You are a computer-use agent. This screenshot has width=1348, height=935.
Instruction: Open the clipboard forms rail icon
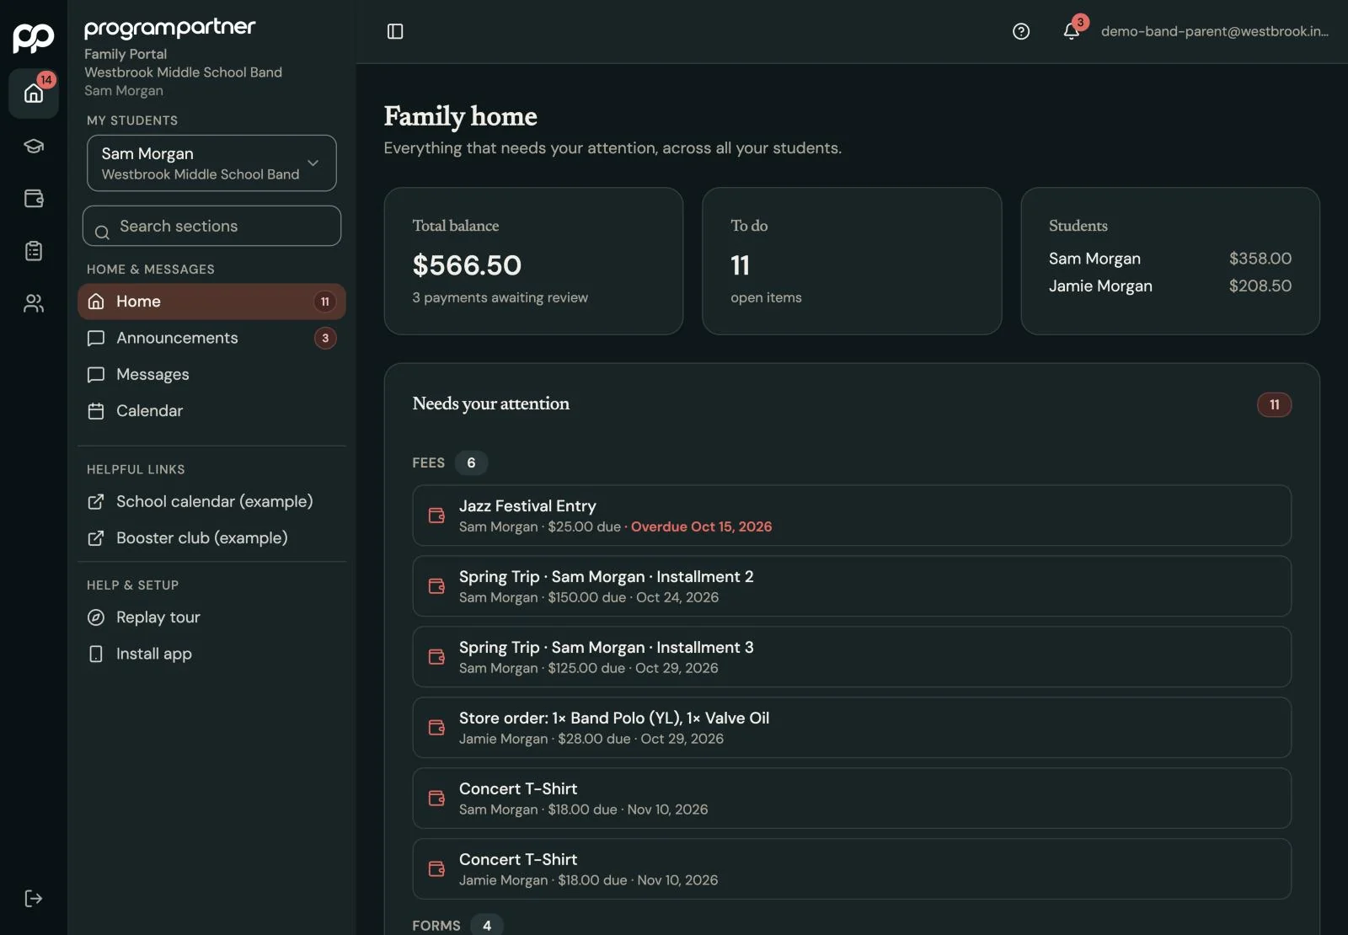tap(34, 251)
